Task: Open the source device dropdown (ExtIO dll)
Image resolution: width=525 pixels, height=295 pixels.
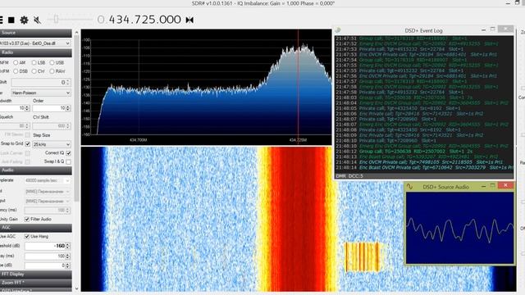Action: (35, 43)
